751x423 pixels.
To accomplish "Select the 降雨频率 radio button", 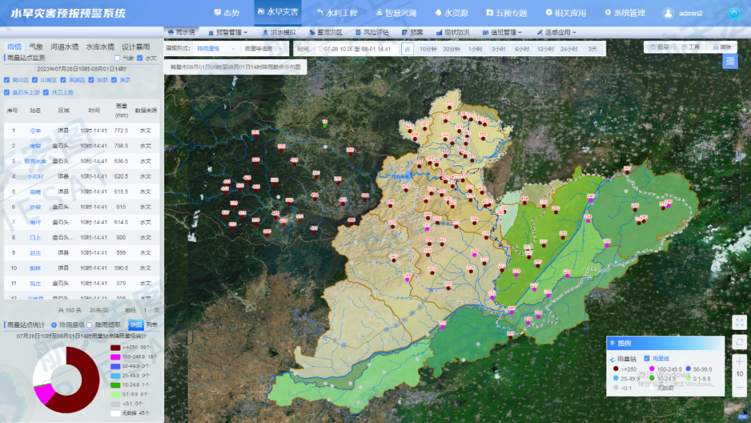I will [x=91, y=325].
